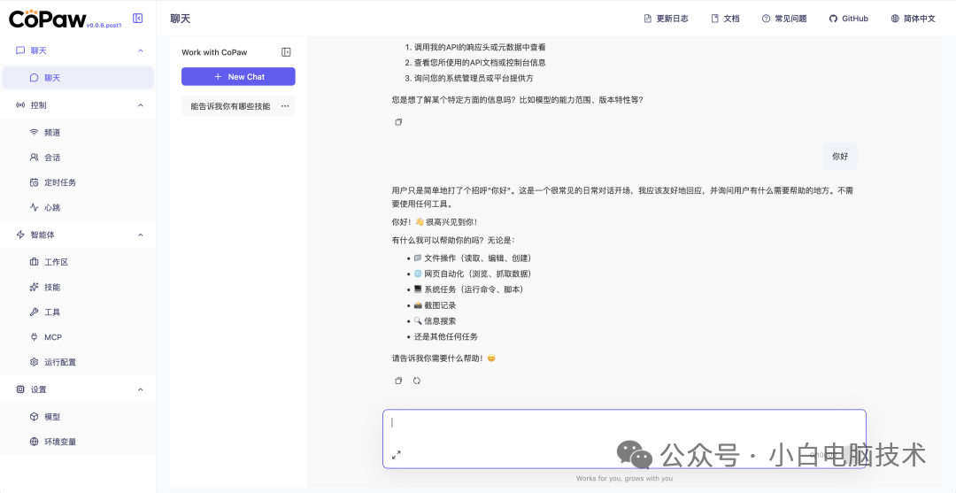Click the GitHub logo icon
Image resolution: width=956 pixels, height=493 pixels.
[834, 19]
